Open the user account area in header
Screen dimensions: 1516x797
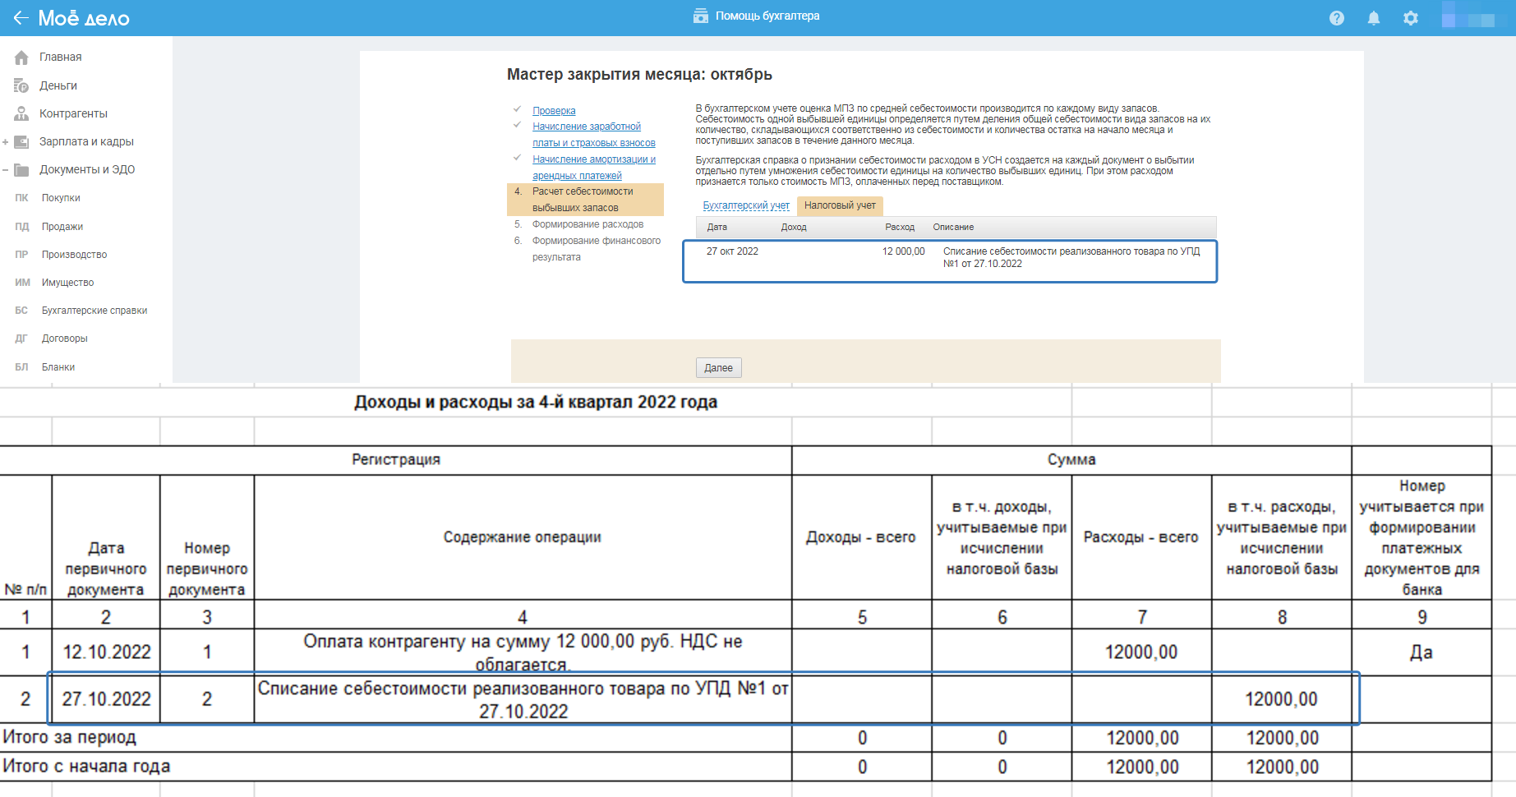point(1477,17)
